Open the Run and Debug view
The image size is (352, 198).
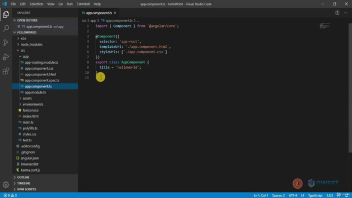(6, 57)
